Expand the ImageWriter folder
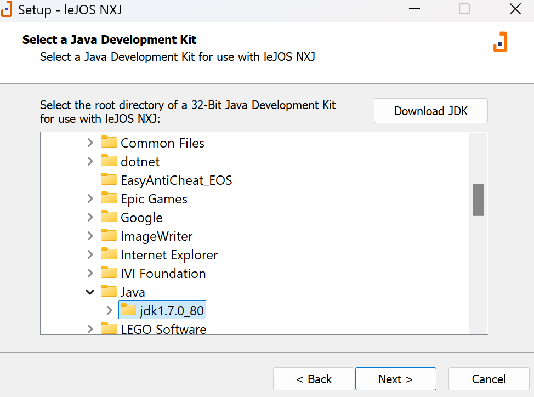The height and width of the screenshot is (397, 534). [x=90, y=236]
